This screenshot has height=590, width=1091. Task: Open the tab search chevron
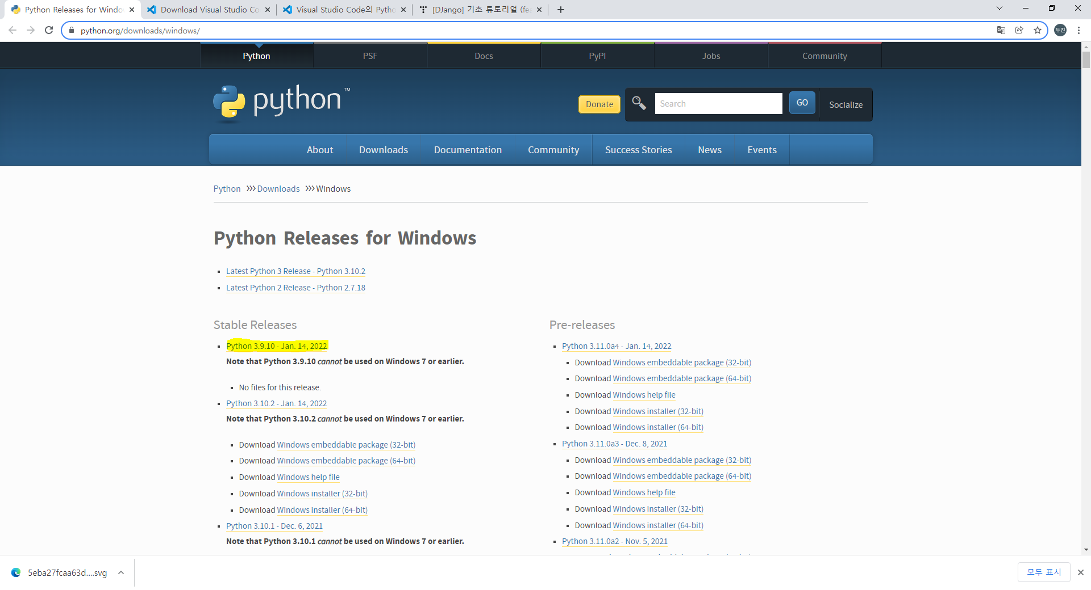(1000, 9)
